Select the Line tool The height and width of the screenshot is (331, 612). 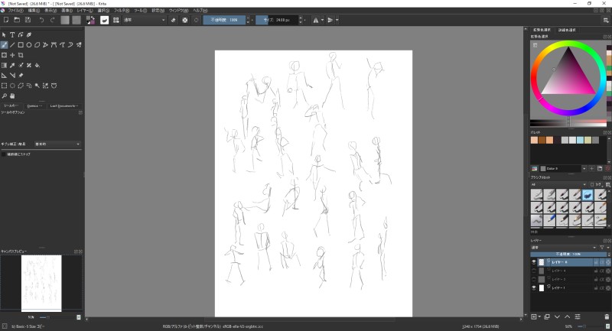[12, 45]
